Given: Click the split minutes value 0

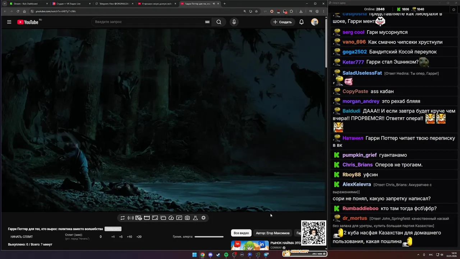Looking at the screenshot, I should (x=101, y=237).
